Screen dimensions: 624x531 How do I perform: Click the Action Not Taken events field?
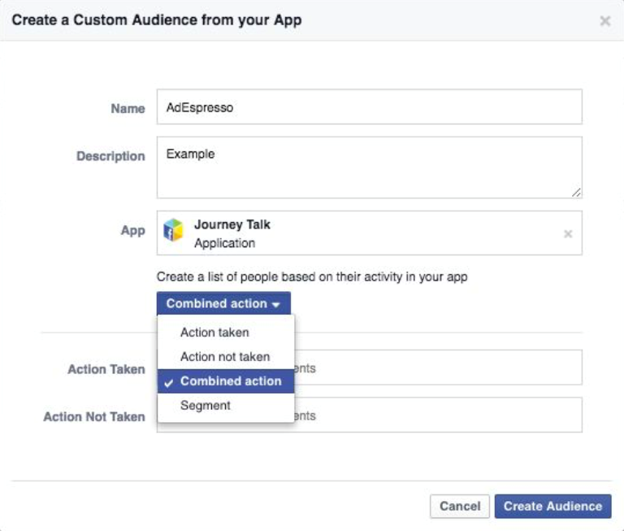coord(439,415)
